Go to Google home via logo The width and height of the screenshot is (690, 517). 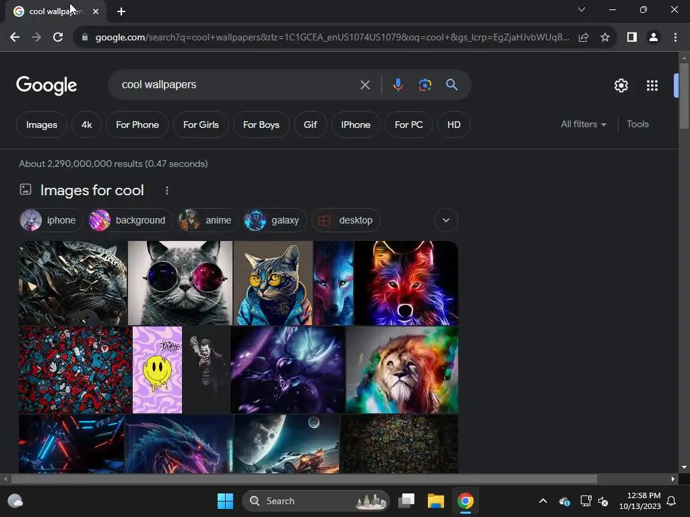click(x=46, y=85)
